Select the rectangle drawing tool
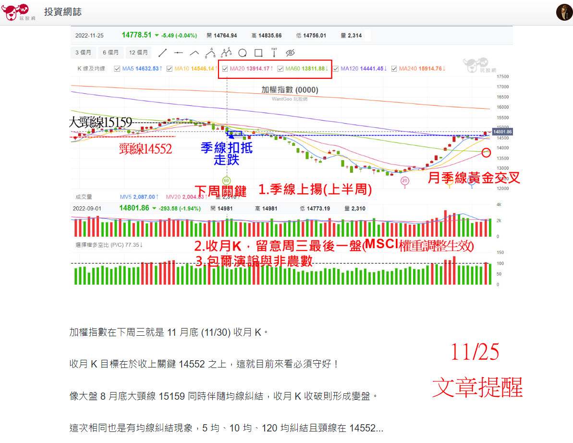Image resolution: width=573 pixels, height=443 pixels. click(x=258, y=53)
